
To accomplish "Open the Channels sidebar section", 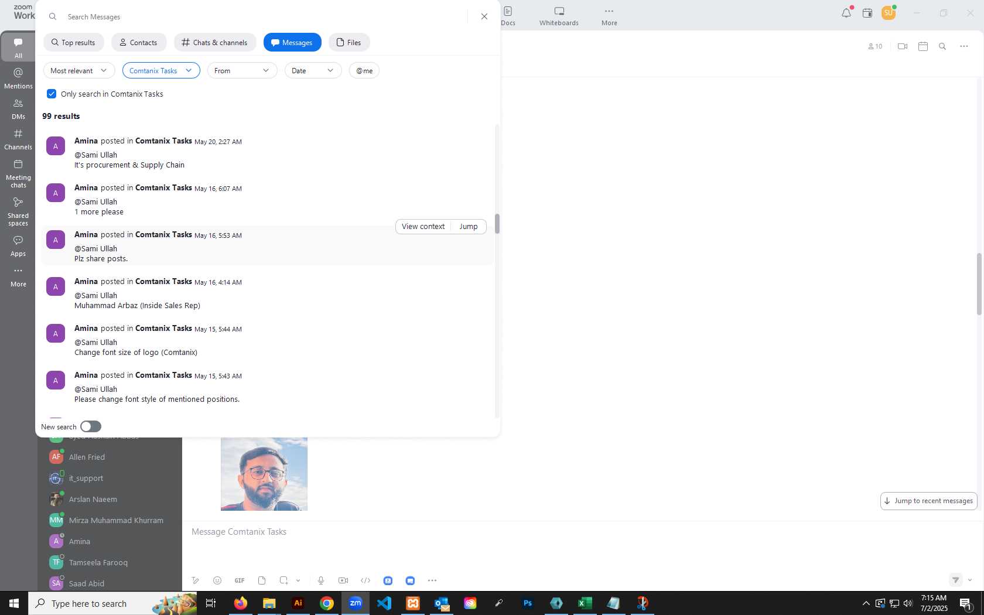I will (x=18, y=139).
